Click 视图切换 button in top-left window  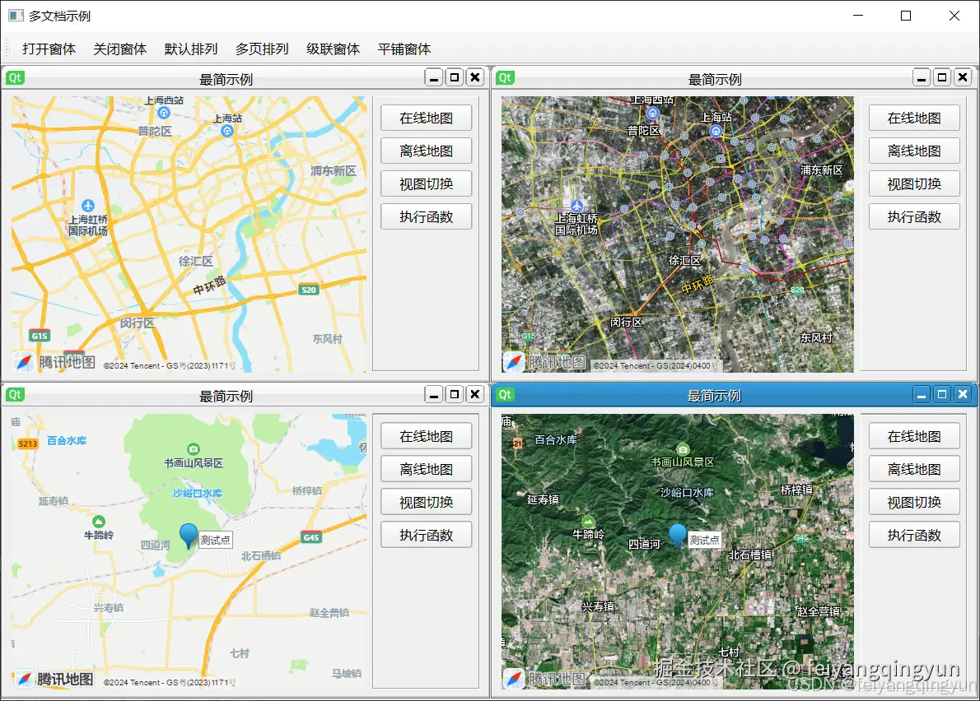(427, 184)
